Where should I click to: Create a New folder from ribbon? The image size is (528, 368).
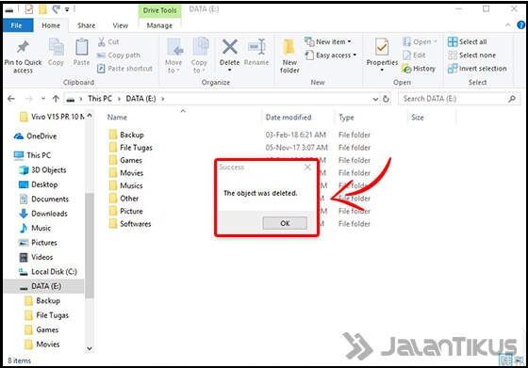coord(289,56)
